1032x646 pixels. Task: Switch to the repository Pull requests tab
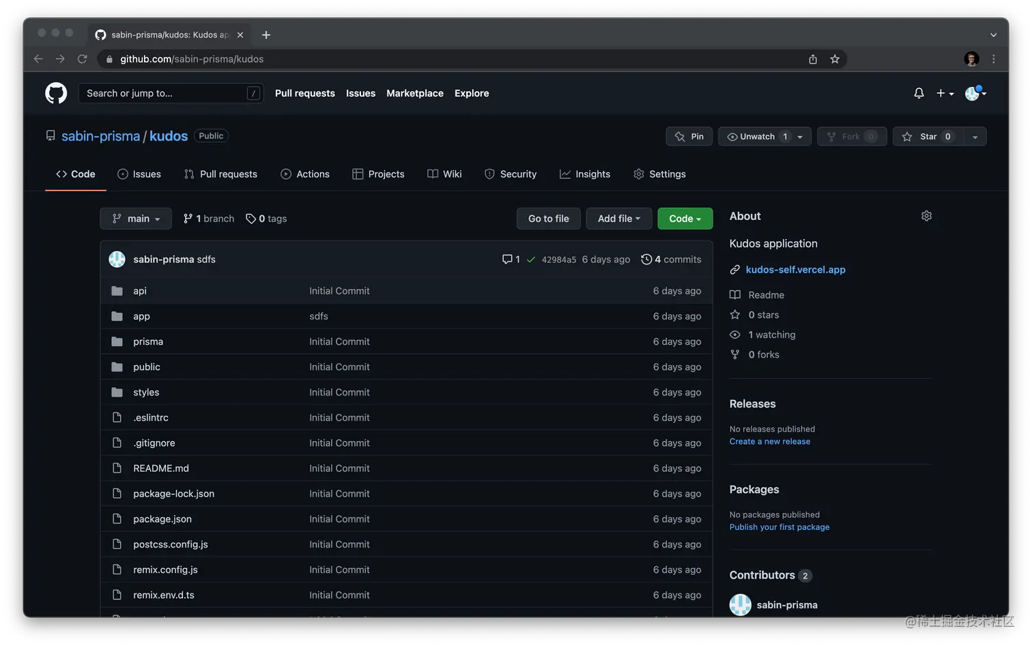tap(220, 174)
